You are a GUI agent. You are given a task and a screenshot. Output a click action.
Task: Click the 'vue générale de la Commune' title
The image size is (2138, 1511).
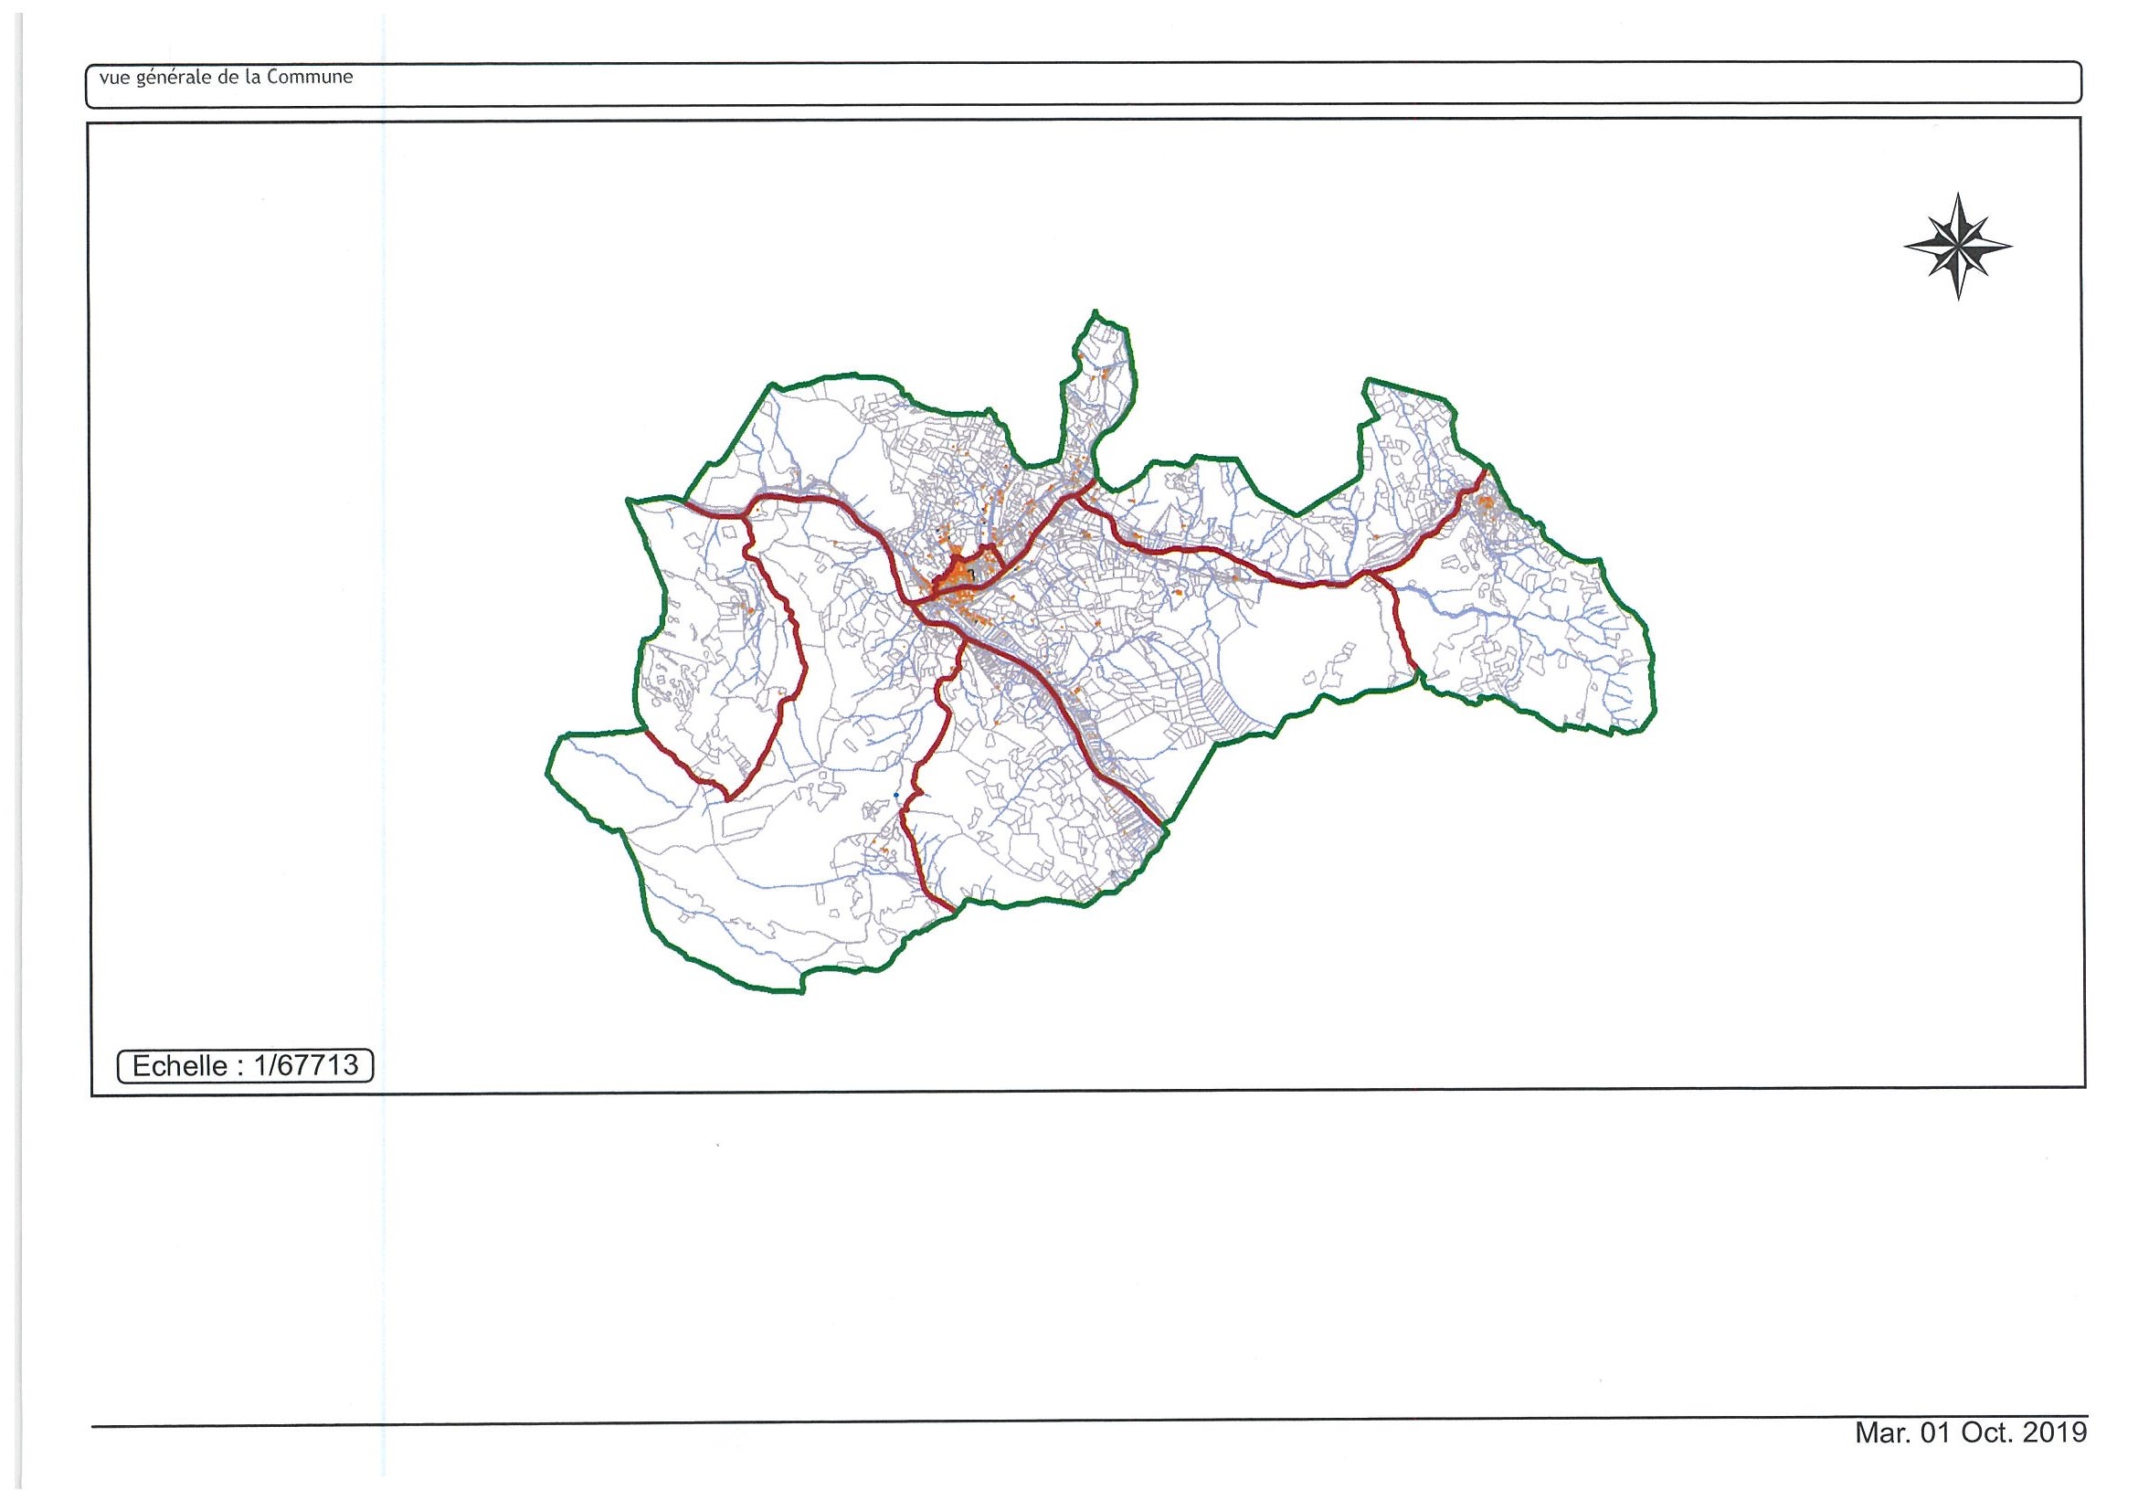[x=227, y=79]
